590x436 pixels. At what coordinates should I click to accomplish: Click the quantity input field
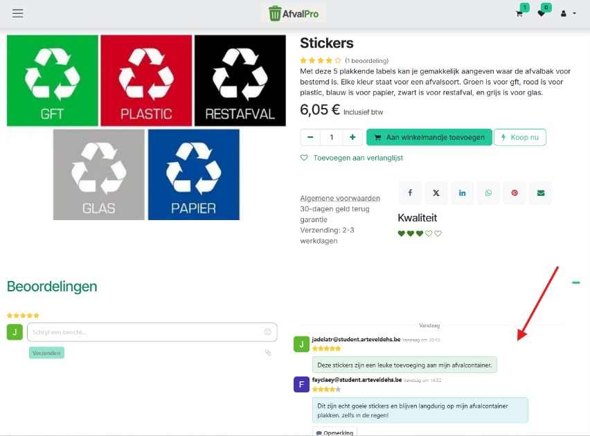point(332,137)
